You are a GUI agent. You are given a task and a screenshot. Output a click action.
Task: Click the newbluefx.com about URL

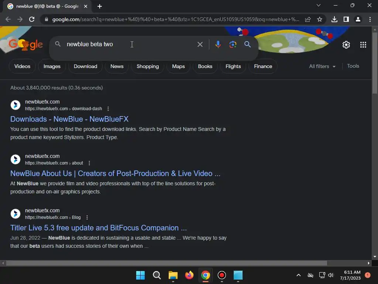click(x=54, y=163)
